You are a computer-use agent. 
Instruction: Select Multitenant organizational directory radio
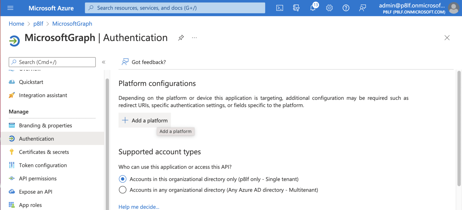point(123,190)
